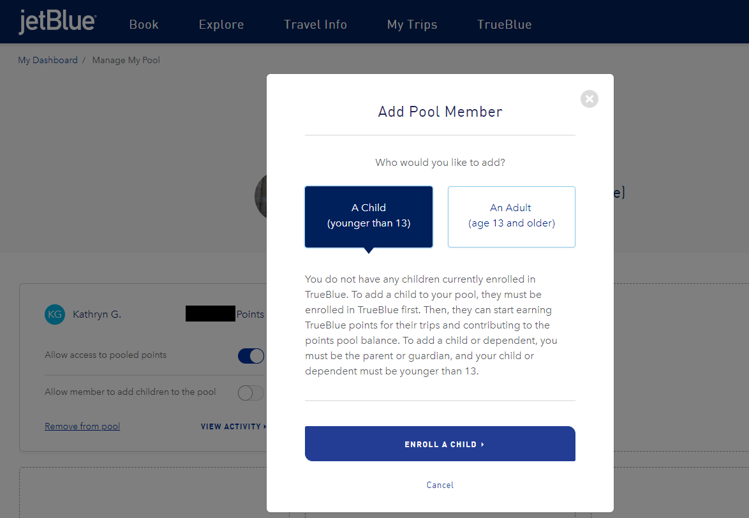Click the Cancel link
The height and width of the screenshot is (518, 749).
tap(440, 485)
